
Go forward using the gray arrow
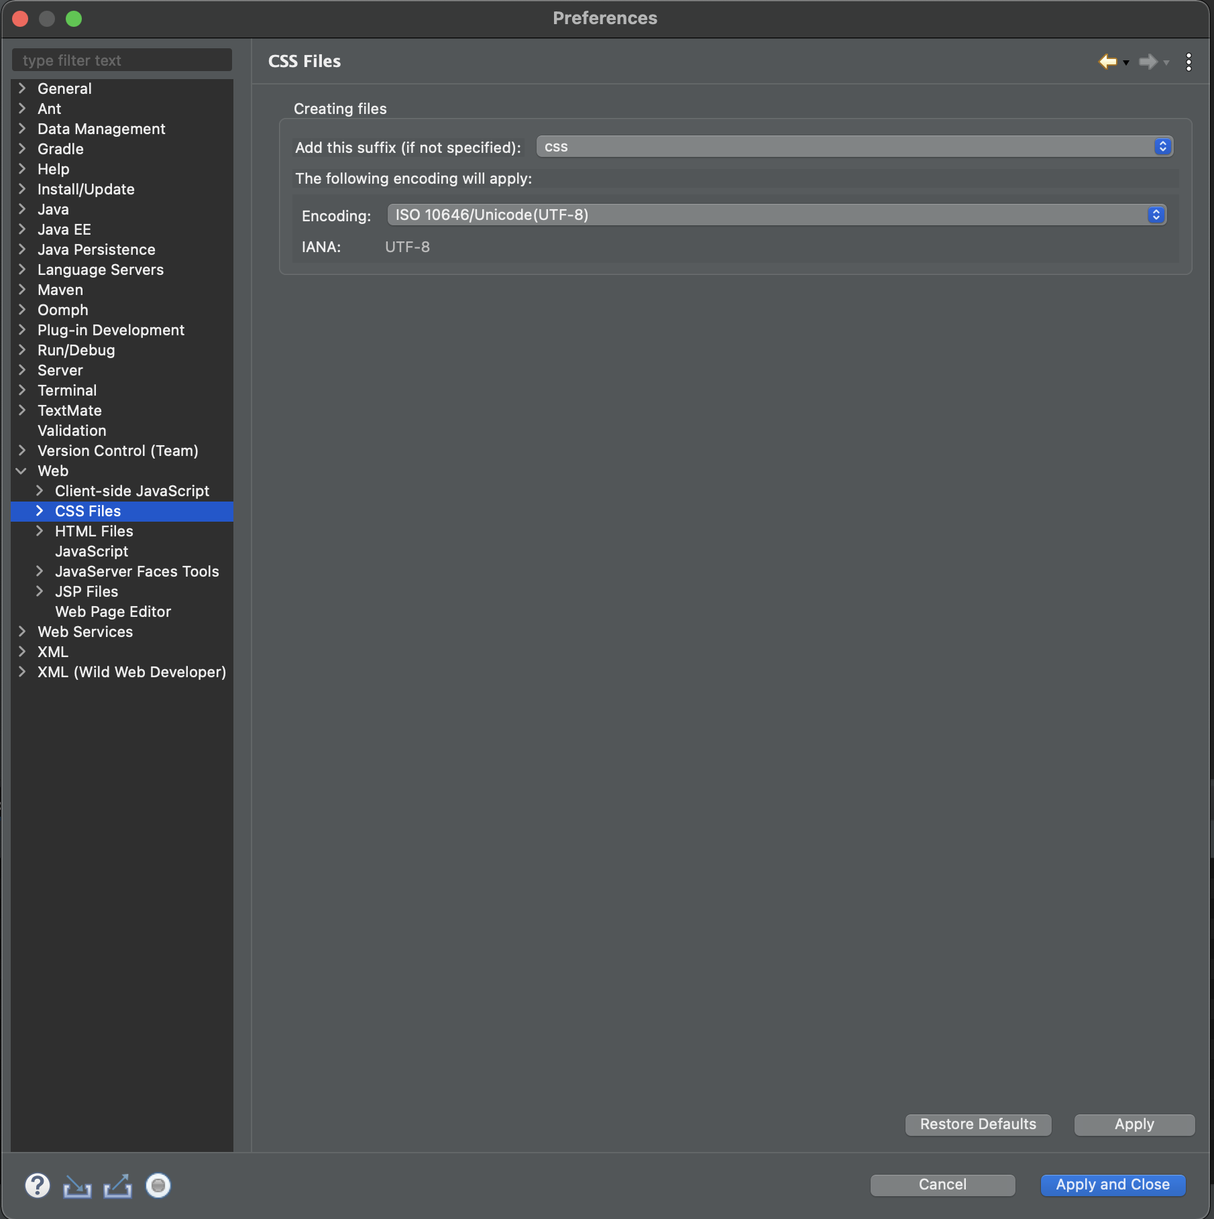pos(1148,62)
